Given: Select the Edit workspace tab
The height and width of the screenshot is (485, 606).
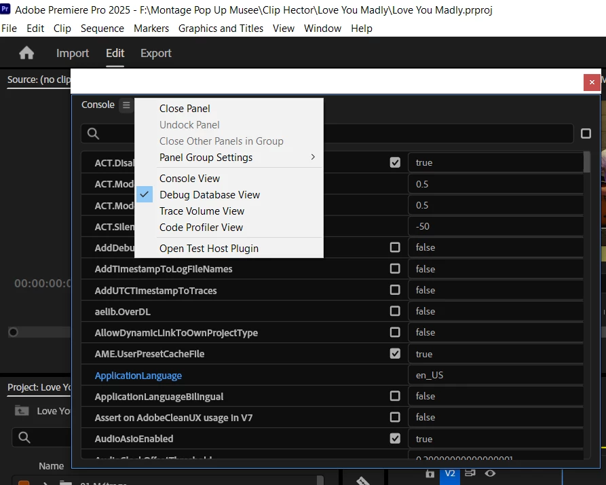Looking at the screenshot, I should click(x=115, y=53).
